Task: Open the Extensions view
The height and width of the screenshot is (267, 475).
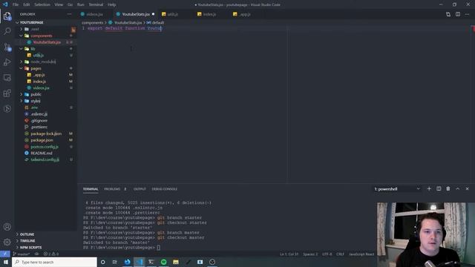Action: [7, 93]
